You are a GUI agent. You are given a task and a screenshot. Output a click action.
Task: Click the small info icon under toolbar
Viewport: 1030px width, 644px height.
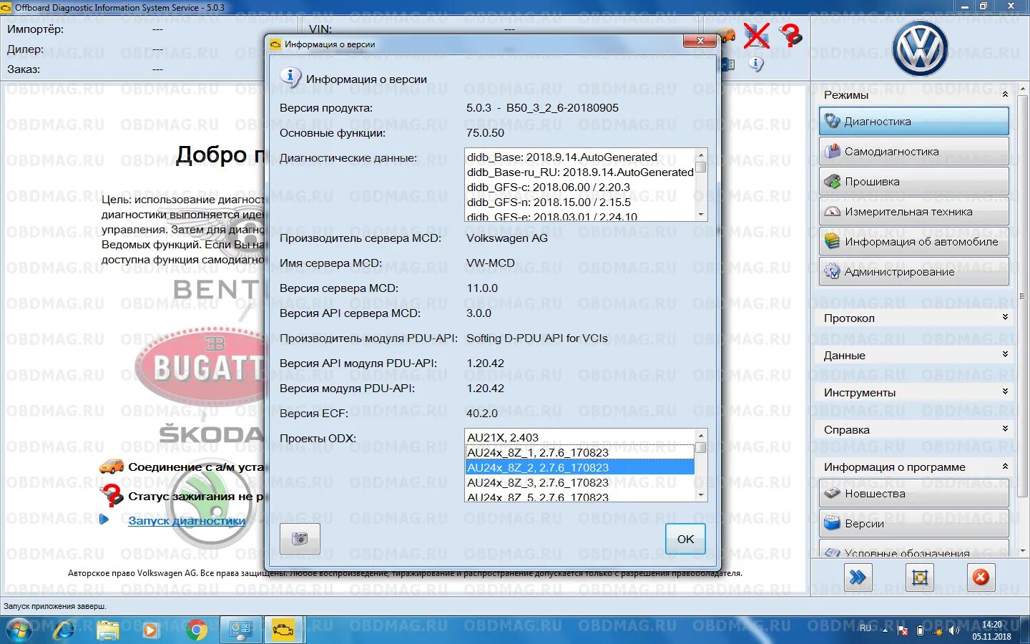tap(756, 64)
